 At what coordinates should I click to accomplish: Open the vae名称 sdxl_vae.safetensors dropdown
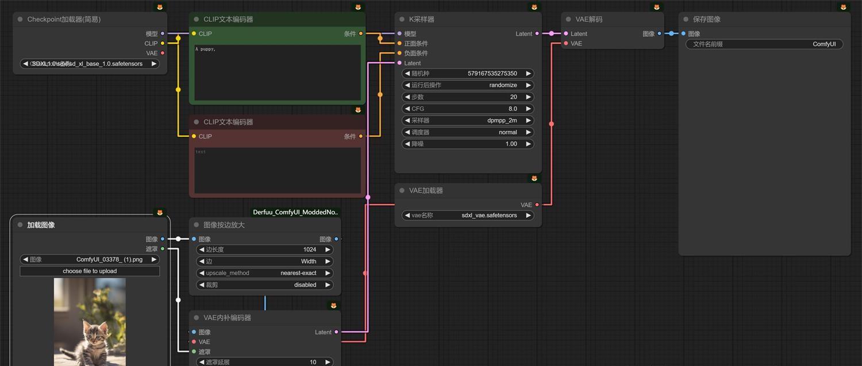468,215
